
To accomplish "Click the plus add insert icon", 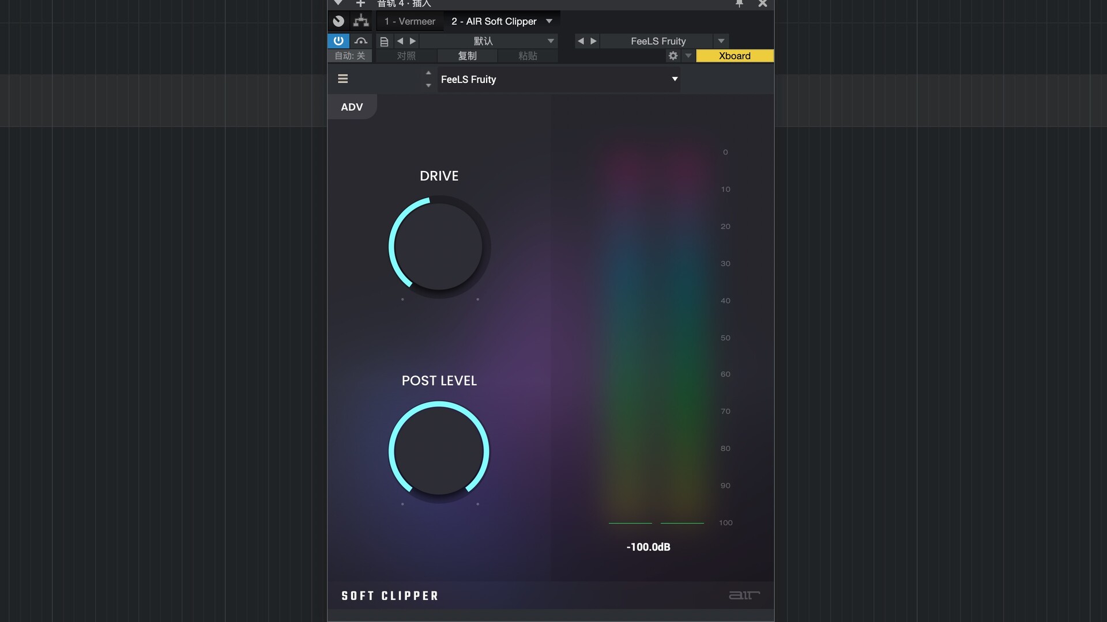I will coord(360,3).
